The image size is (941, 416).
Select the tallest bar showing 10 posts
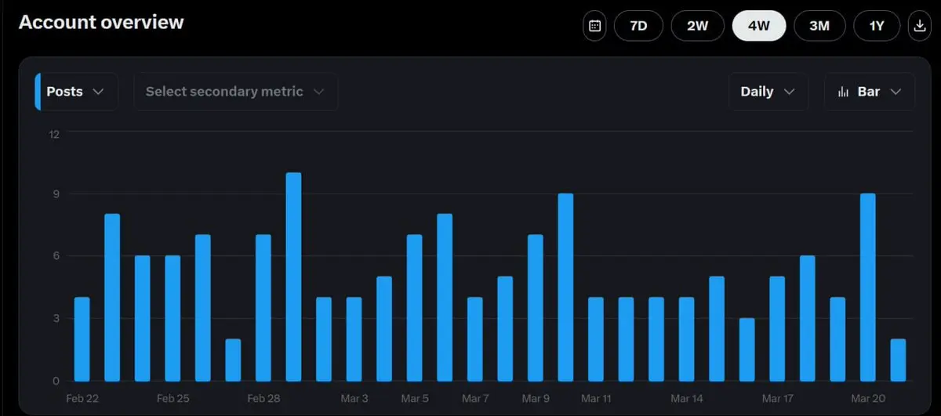pyautogui.click(x=293, y=277)
